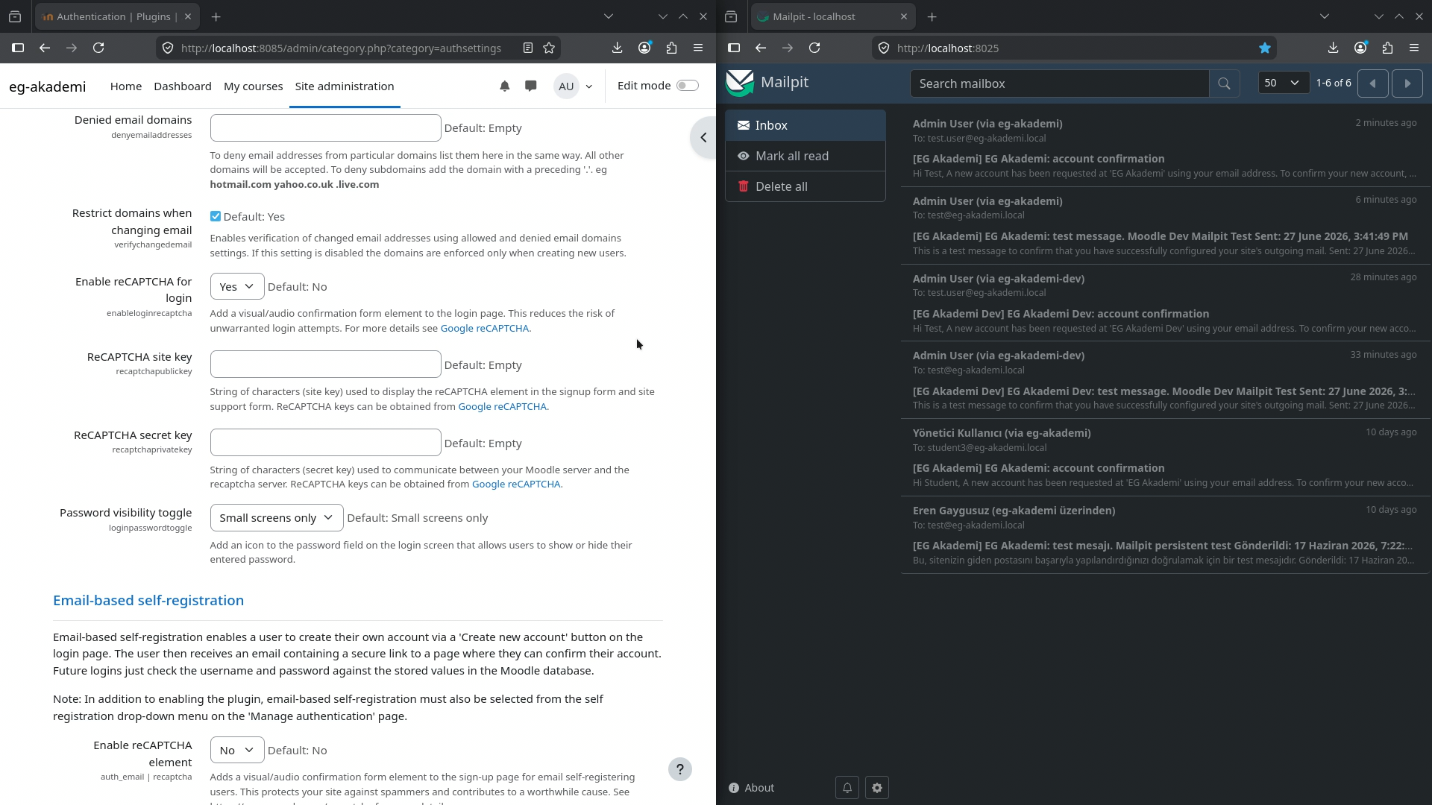Toggle Restrict domains when changing email checkbox
Viewport: 1432px width, 805px height.
(x=216, y=216)
